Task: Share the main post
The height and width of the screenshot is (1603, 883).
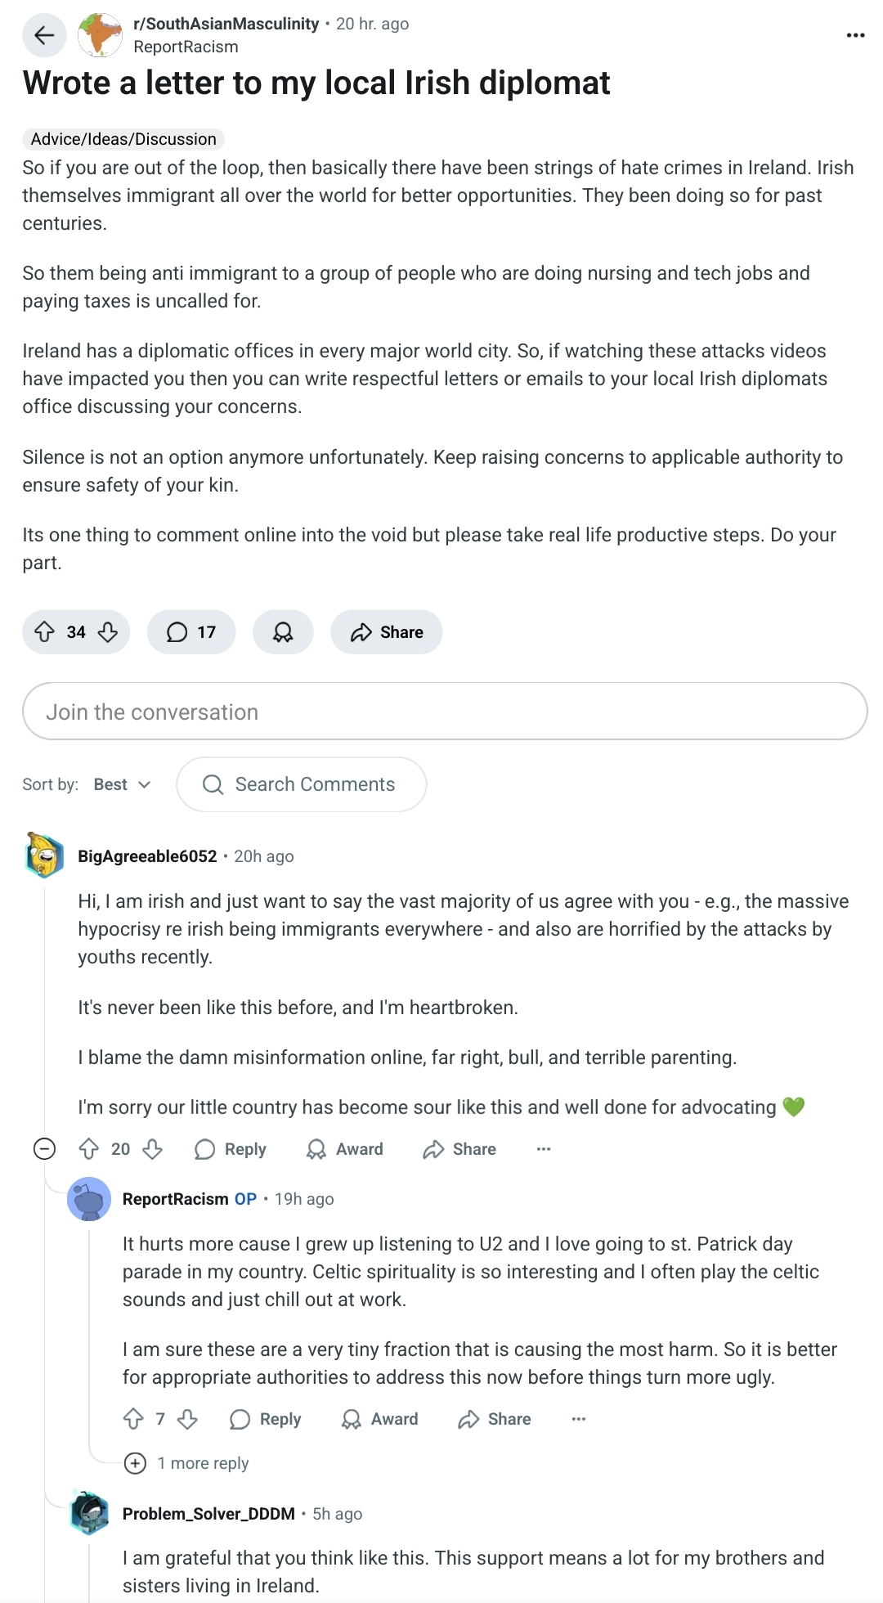Action: pos(387,632)
